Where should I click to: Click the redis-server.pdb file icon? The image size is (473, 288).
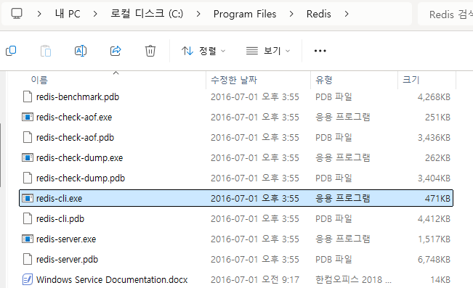click(x=28, y=259)
